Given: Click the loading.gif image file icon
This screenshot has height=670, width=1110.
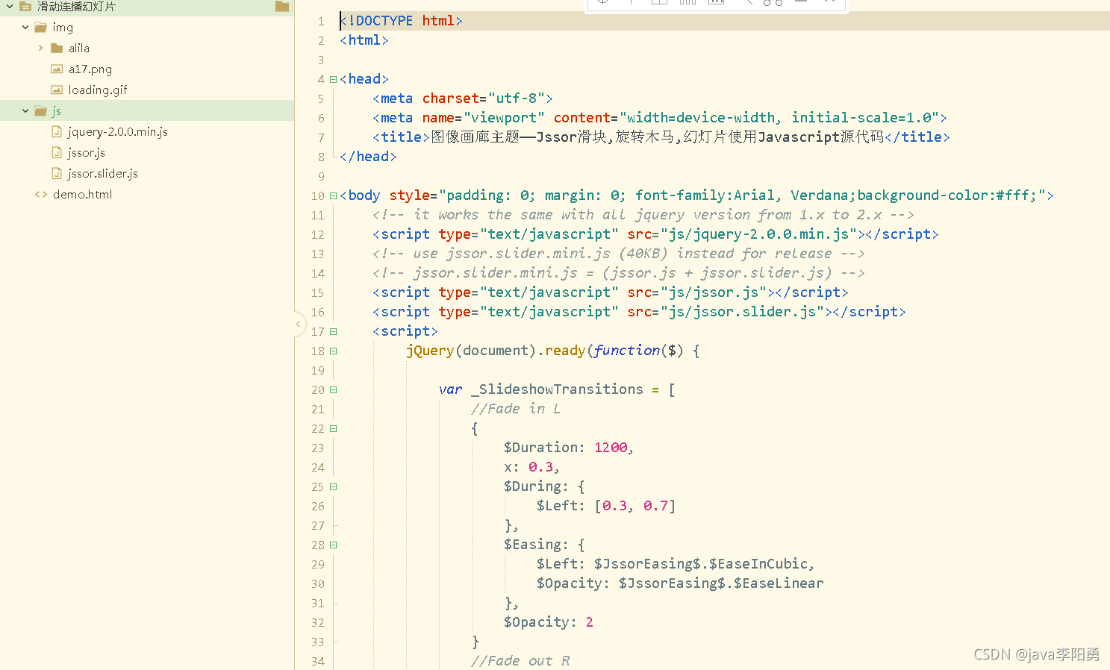Looking at the screenshot, I should (57, 90).
